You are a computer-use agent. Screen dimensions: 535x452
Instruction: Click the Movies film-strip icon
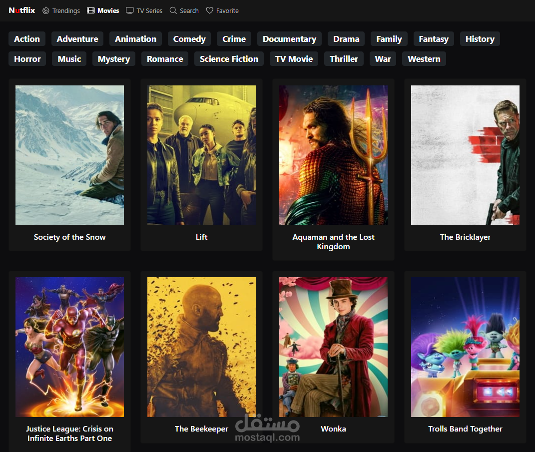click(x=91, y=10)
